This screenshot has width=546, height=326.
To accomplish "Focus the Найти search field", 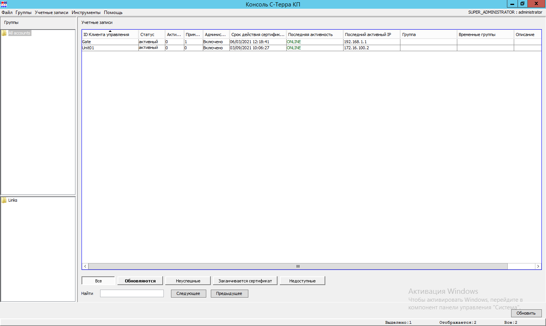I will pyautogui.click(x=132, y=293).
